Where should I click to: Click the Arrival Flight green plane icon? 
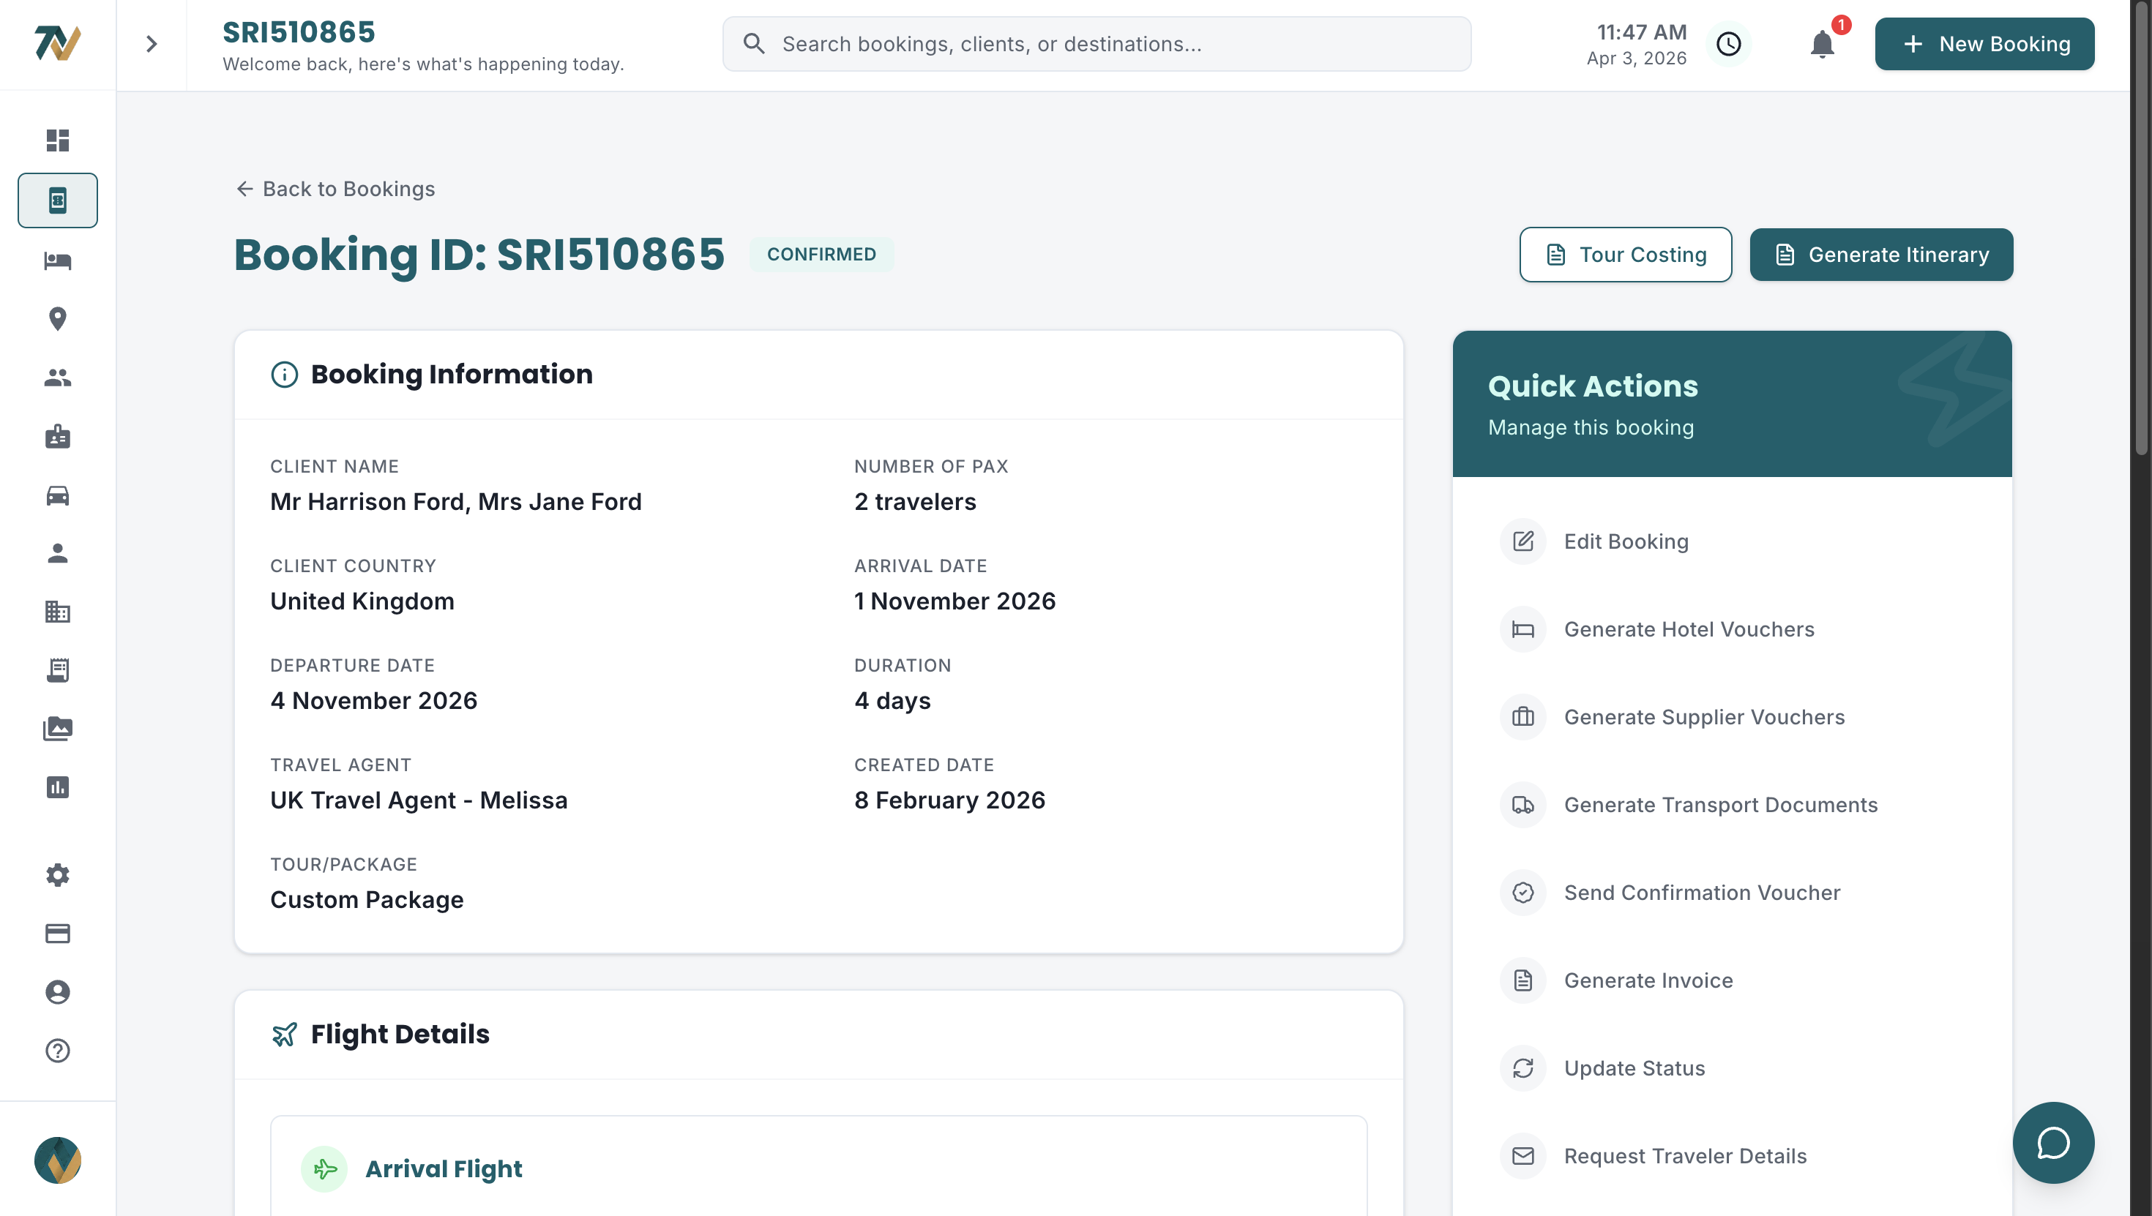tap(324, 1168)
